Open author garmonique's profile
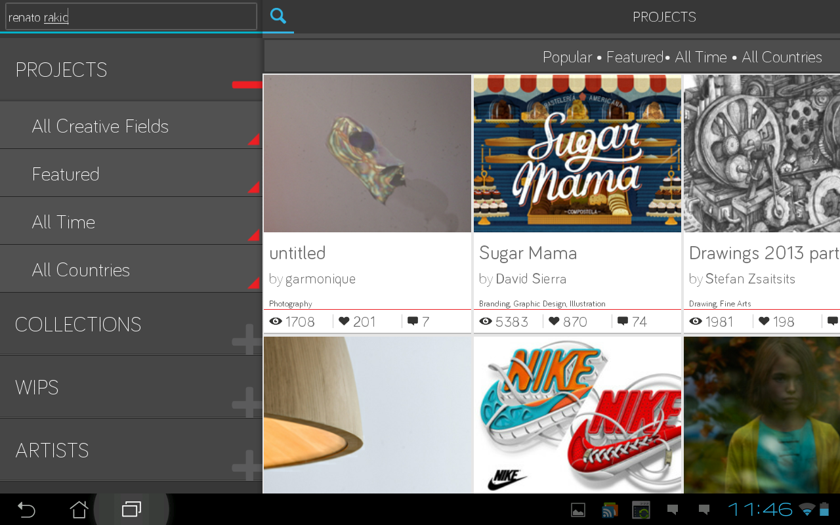 pyautogui.click(x=321, y=279)
